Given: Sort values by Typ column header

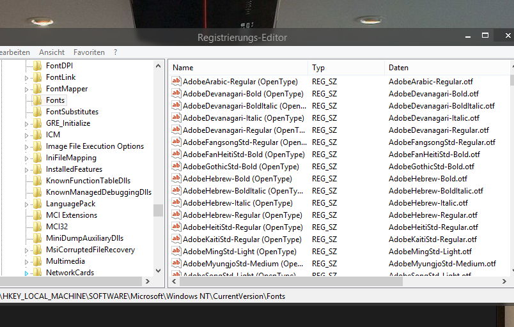Looking at the screenshot, I should point(346,68).
